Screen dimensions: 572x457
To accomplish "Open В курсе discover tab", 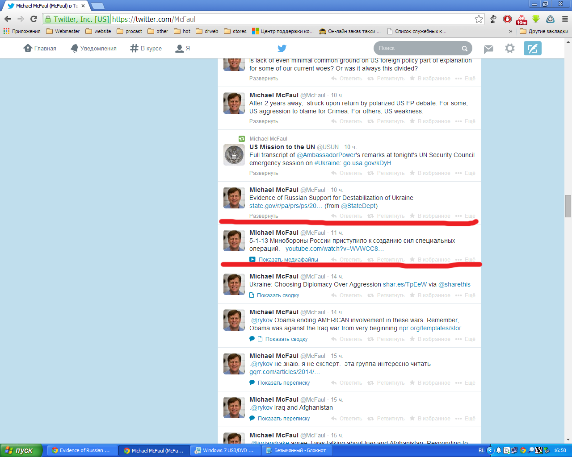I will tap(146, 48).
